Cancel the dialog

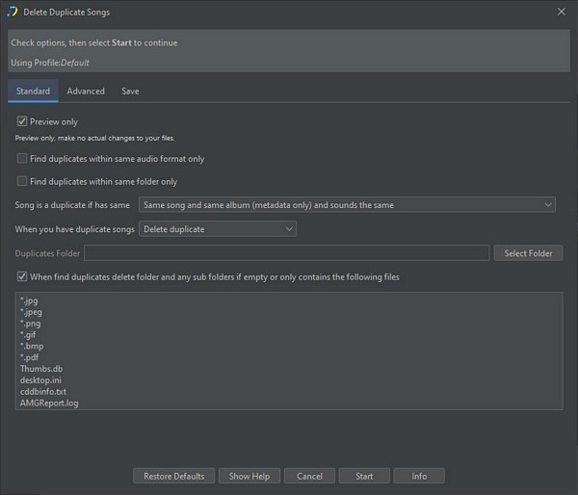[x=309, y=476]
